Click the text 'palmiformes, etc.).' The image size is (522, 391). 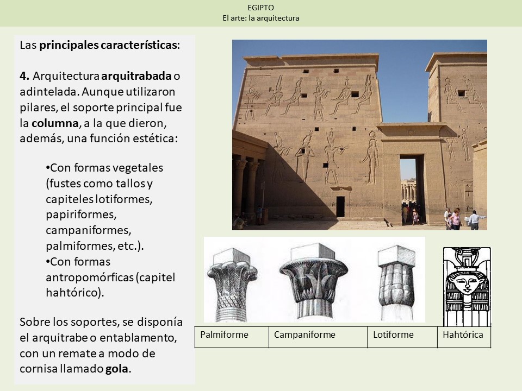click(x=95, y=246)
